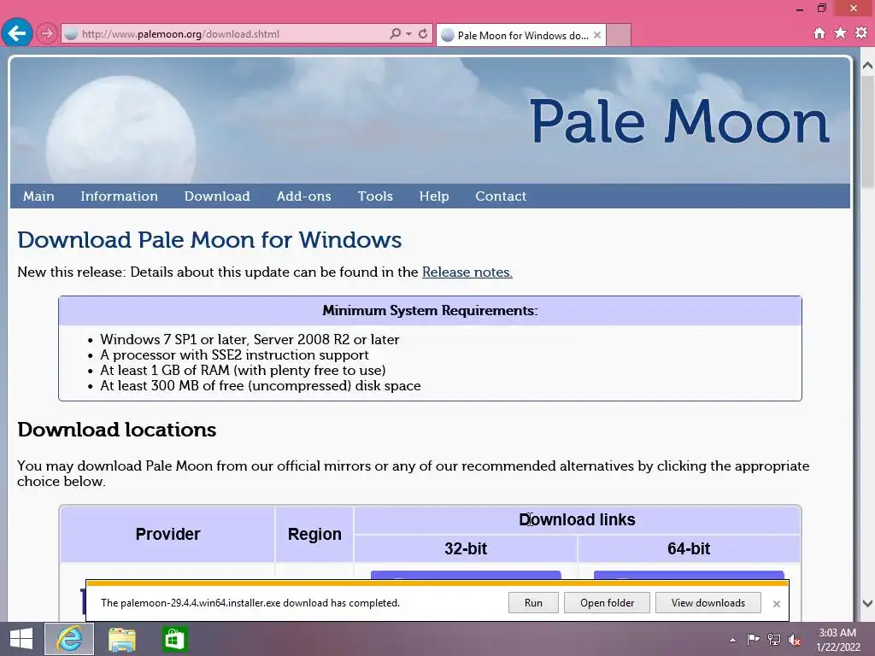Viewport: 875px width, 656px height.
Task: Open the Main navigation menu item
Action: [38, 196]
